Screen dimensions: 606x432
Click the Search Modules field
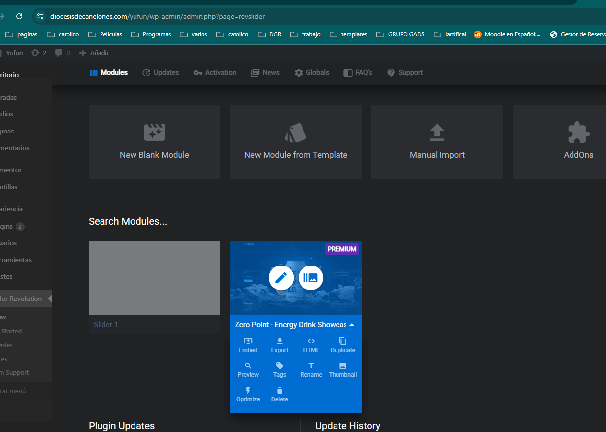point(128,222)
